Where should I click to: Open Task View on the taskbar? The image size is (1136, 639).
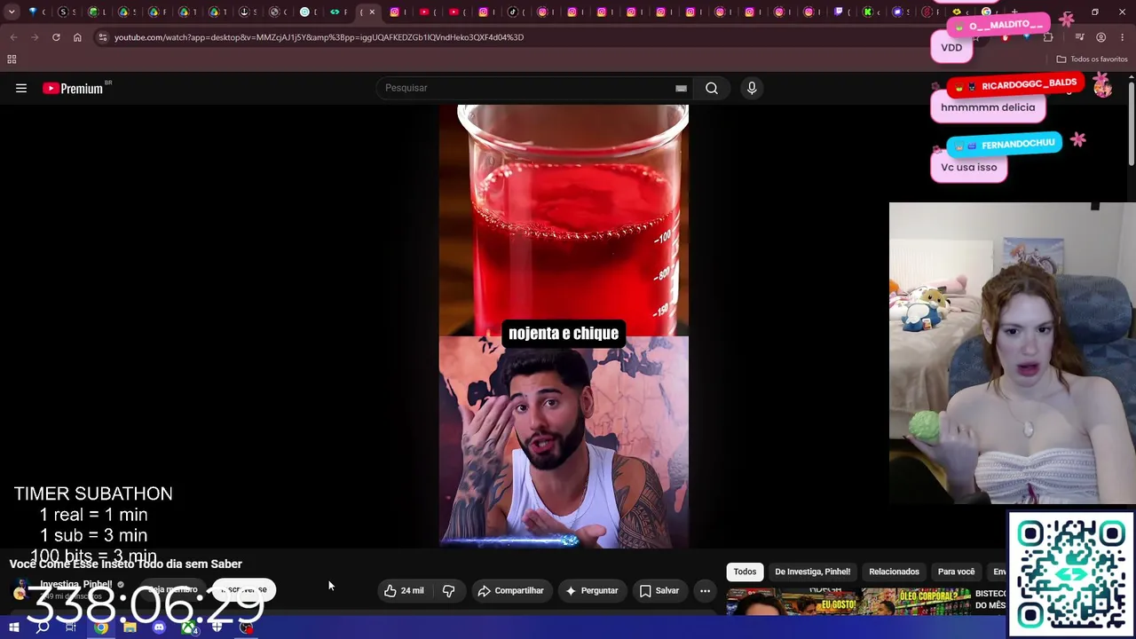[x=71, y=627]
